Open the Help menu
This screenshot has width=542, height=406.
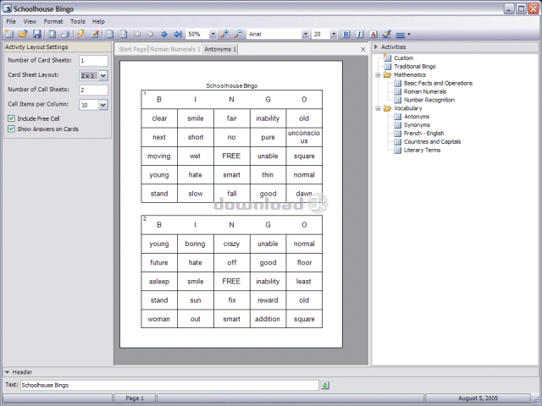98,21
